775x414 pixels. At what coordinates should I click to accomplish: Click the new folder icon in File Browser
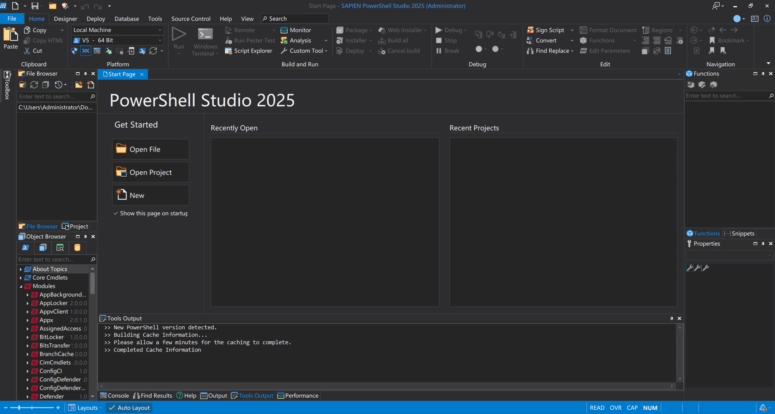79,85
